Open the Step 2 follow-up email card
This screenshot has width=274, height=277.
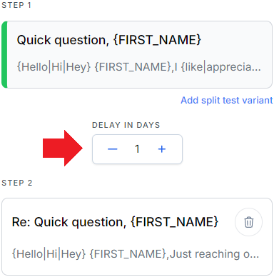pyautogui.click(x=137, y=236)
